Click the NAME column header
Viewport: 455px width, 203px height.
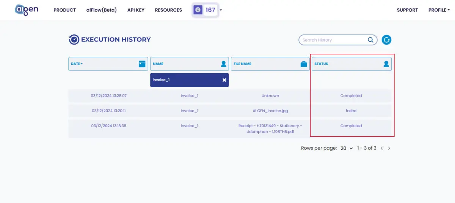click(190, 64)
